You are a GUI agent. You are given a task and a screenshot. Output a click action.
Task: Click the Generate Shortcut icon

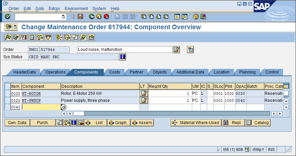pos(185,17)
